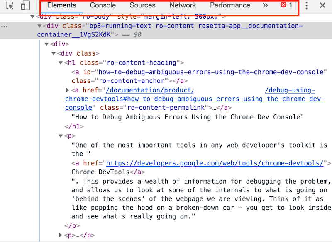This screenshot has height=242, width=332.
Task: Close the DevTools panel
Action: (322, 5)
